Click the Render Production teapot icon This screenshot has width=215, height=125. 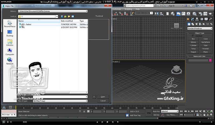coord(210,14)
